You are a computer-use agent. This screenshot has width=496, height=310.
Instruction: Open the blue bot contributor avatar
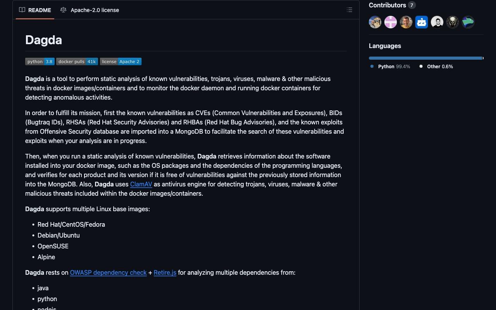pos(422,22)
